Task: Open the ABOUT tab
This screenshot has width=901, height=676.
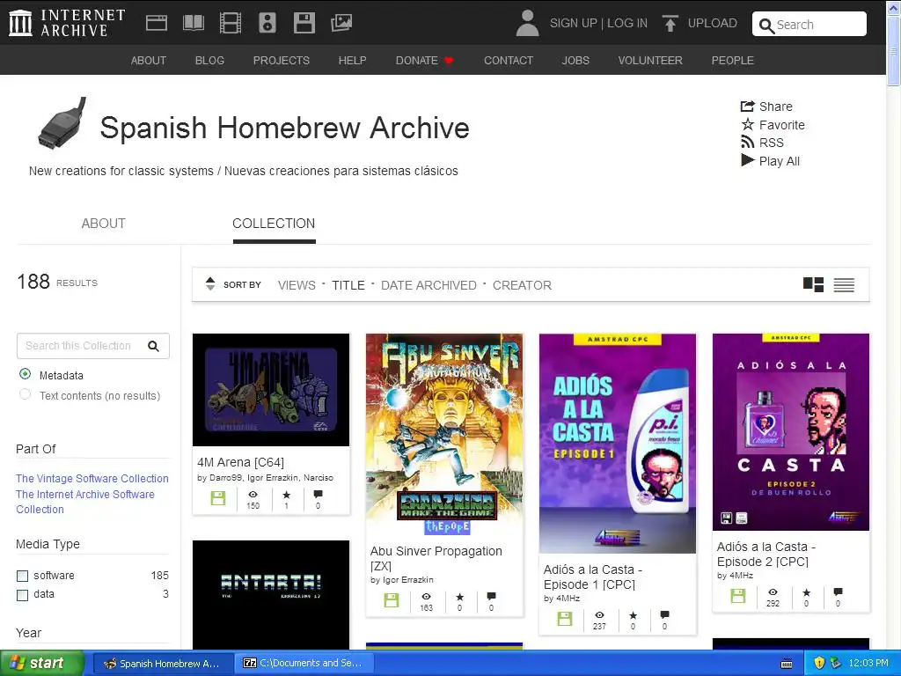Action: tap(104, 224)
